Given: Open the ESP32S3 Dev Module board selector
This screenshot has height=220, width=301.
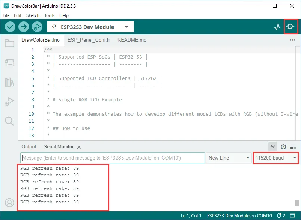Looking at the screenshot, I should pos(90,27).
